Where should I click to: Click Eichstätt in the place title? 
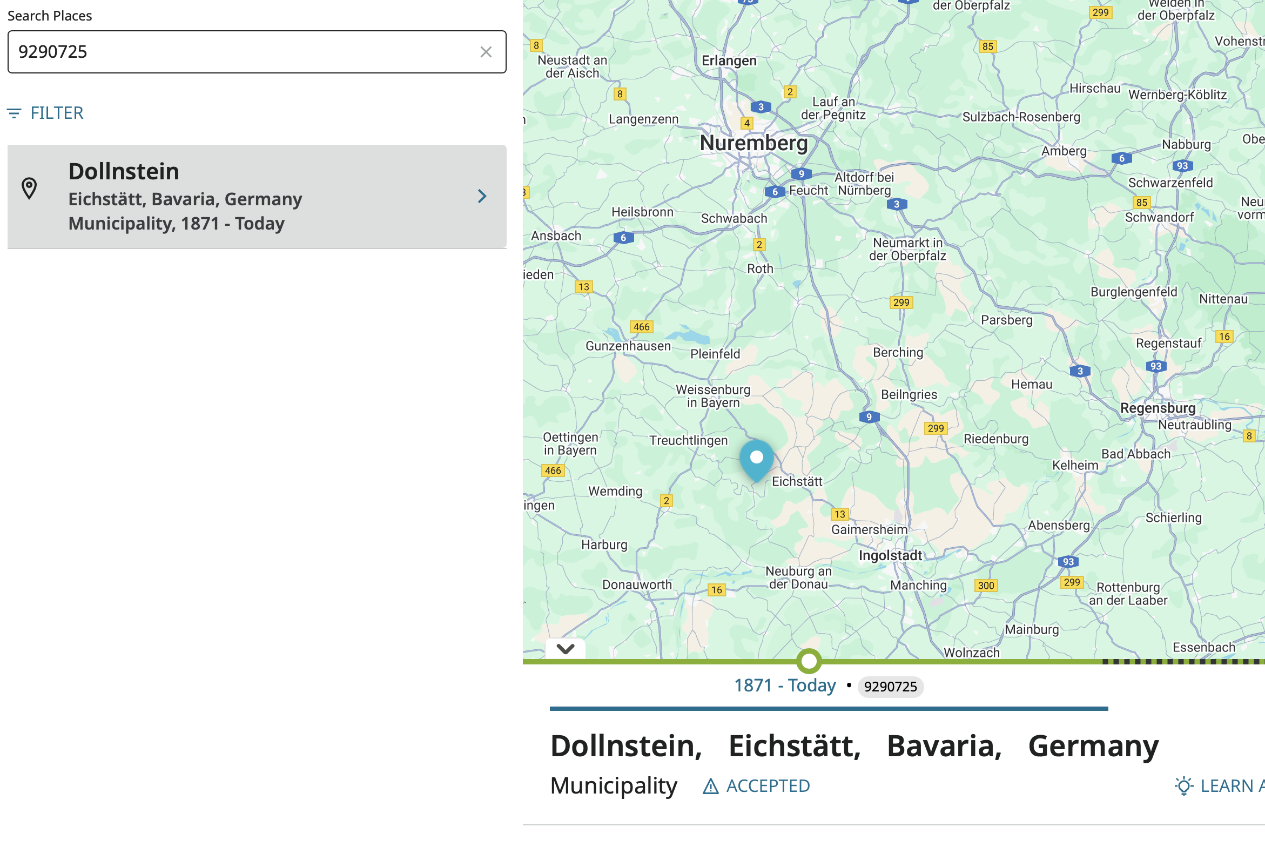click(794, 746)
